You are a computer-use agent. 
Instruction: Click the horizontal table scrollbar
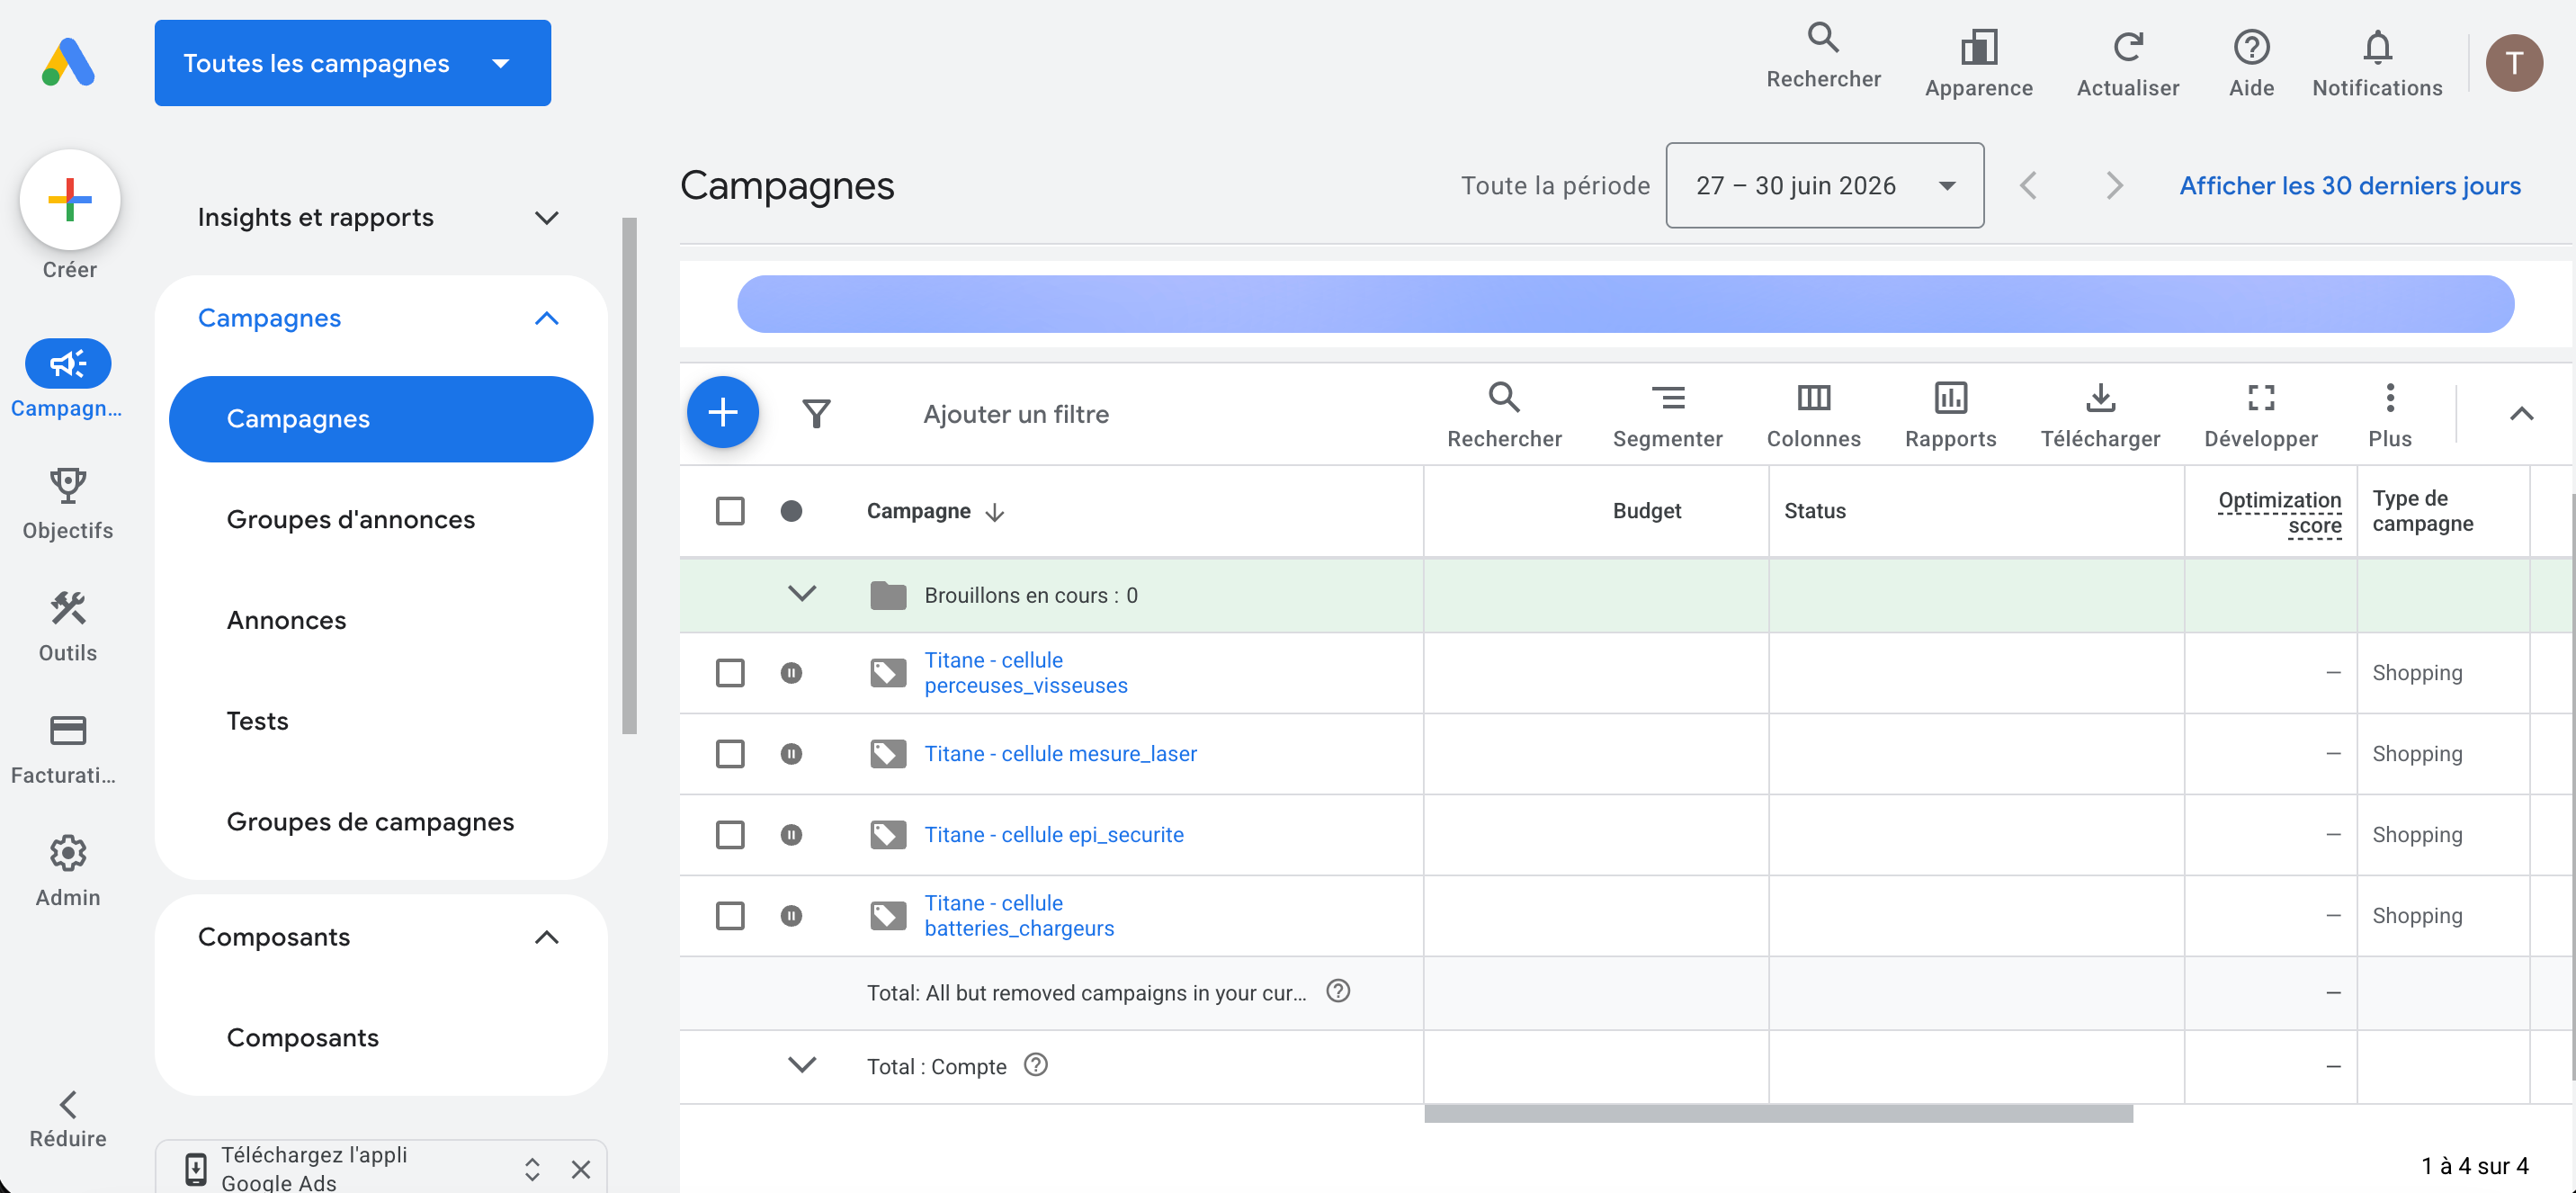(x=1778, y=1113)
